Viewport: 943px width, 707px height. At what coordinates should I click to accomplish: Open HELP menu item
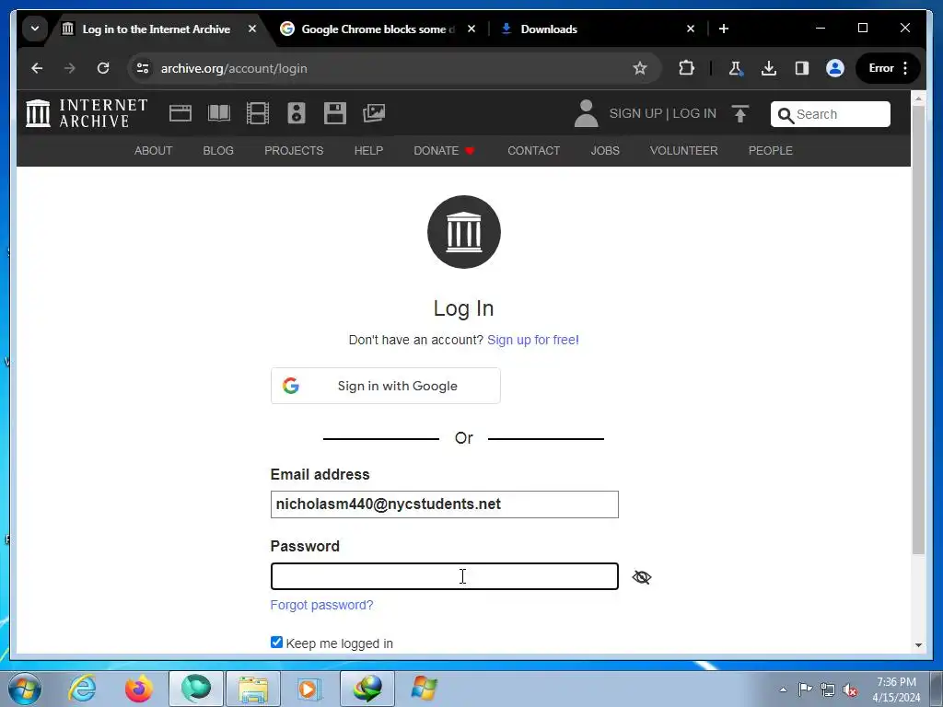pyautogui.click(x=368, y=150)
